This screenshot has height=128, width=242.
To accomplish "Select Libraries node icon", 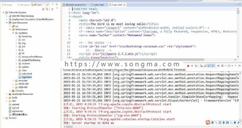I will click(13, 91).
